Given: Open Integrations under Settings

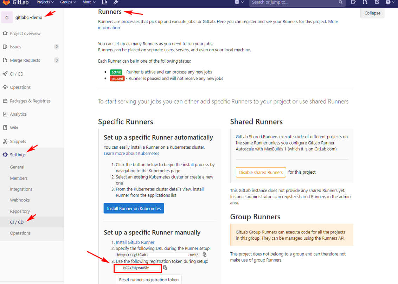Looking at the screenshot, I should 21,189.
